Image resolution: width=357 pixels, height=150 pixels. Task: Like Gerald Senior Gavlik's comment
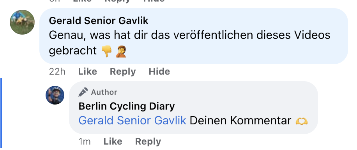[x=87, y=72]
